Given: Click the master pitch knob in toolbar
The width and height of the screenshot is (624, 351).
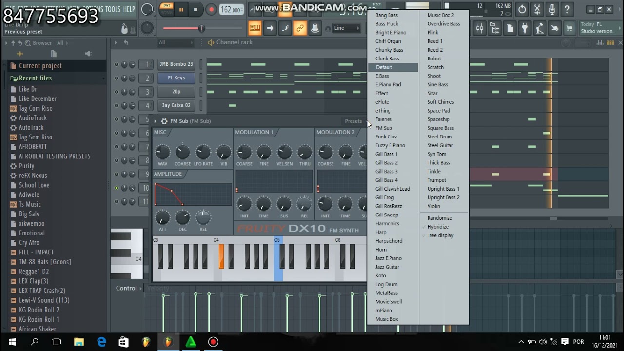Looking at the screenshot, I should (x=147, y=28).
